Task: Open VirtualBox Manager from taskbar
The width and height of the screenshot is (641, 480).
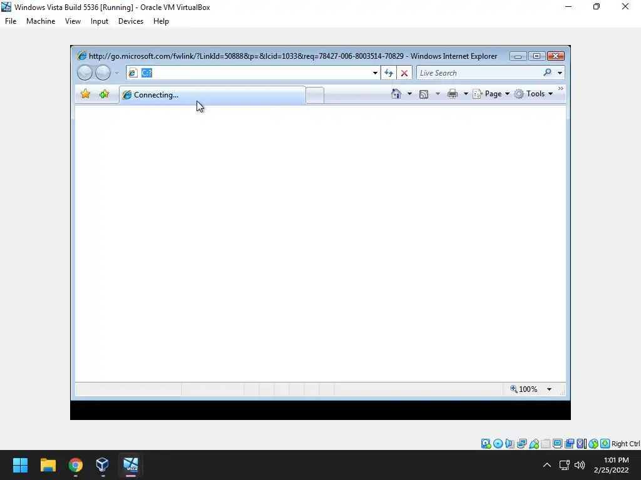Action: [x=102, y=465]
